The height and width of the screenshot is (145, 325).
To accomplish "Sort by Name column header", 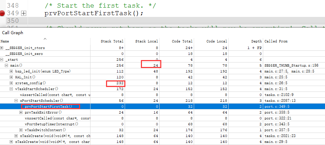I will 45,41.
